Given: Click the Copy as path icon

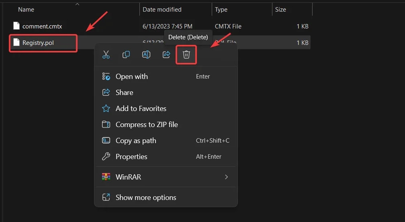Looking at the screenshot, I should (x=106, y=140).
